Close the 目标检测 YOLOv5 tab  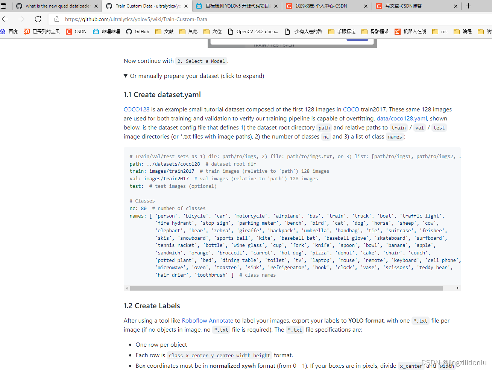276,6
